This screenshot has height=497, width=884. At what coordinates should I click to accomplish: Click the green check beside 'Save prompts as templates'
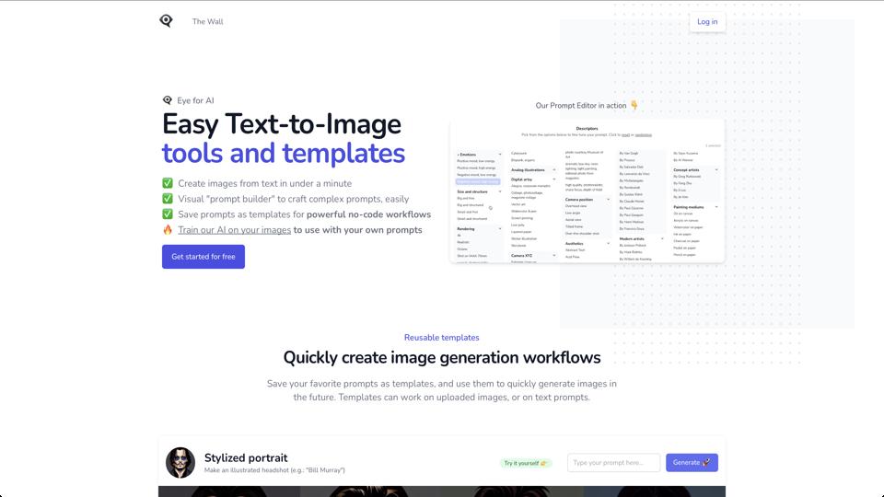pos(168,214)
